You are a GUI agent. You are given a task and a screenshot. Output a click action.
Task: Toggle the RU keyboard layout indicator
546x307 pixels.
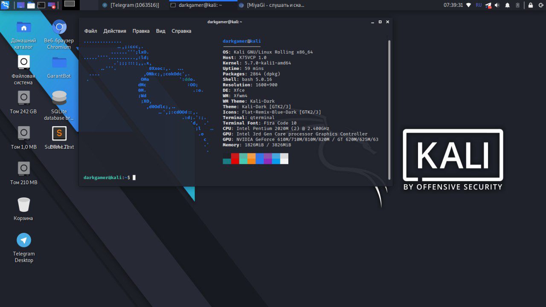tap(479, 5)
